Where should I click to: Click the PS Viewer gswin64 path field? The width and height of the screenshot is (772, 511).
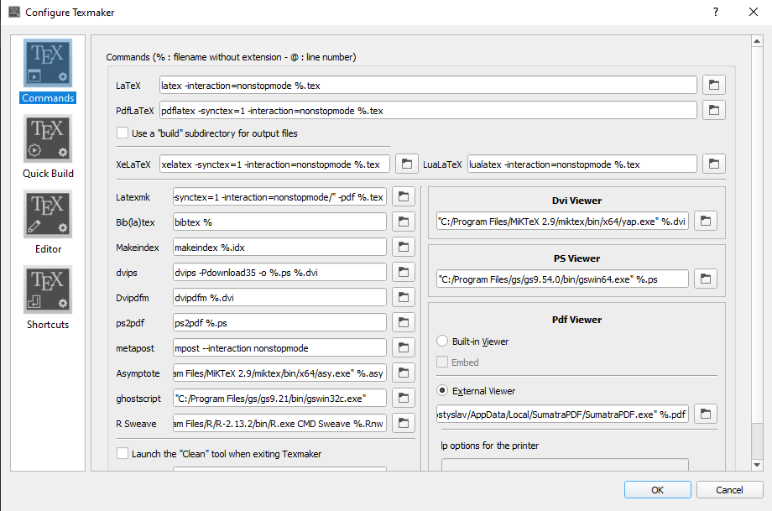562,279
